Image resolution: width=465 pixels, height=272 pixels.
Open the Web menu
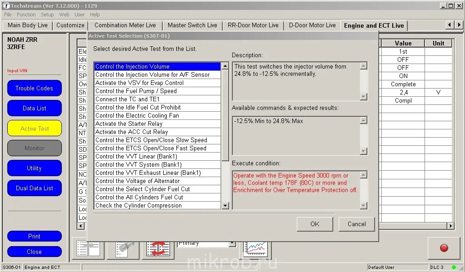(64, 15)
